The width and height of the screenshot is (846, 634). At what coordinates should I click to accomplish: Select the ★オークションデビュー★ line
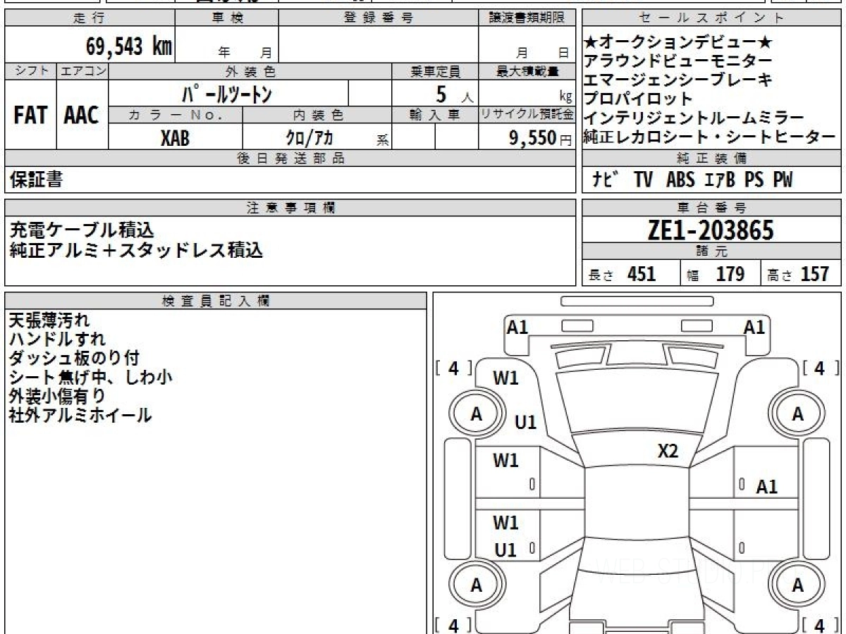point(680,44)
